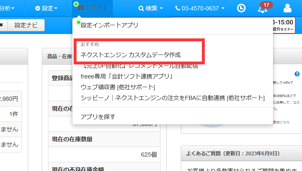Select シッピーノ FBA自動連携 menu entry

tap(173, 98)
